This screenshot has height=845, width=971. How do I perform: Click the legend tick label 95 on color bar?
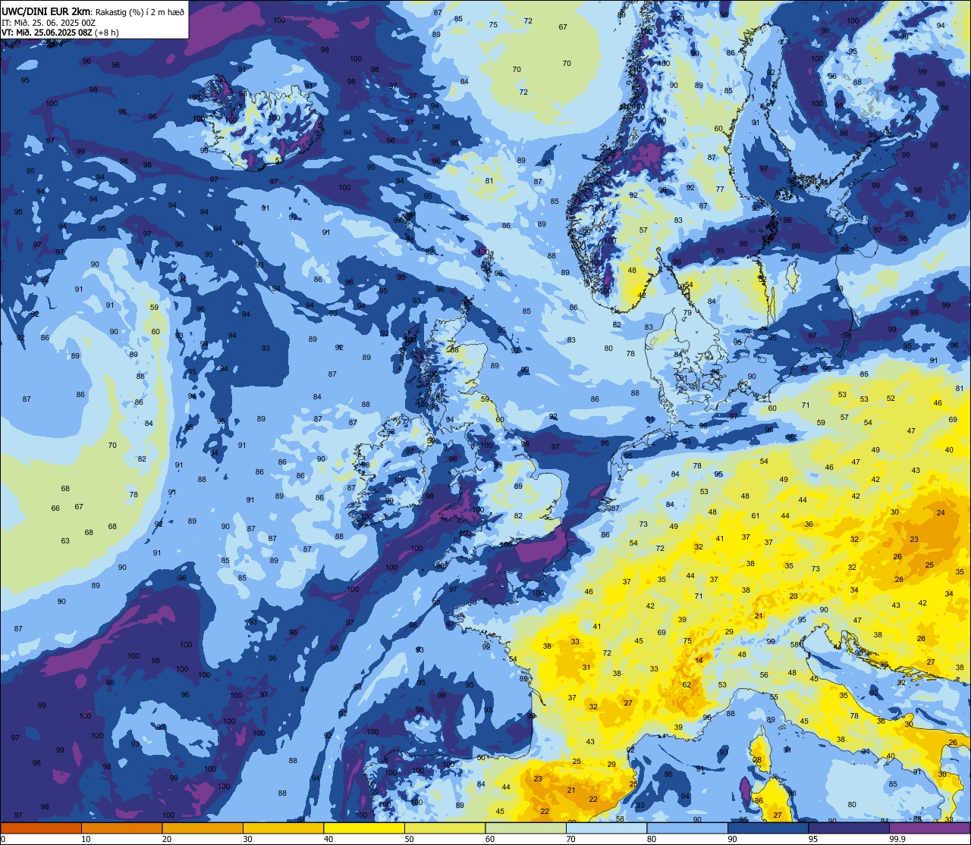click(813, 839)
